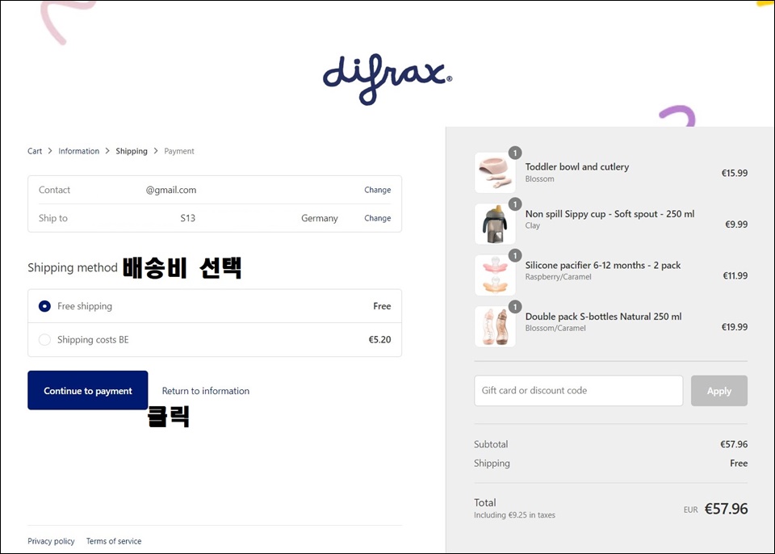775x554 pixels.
Task: Select the Free shipping radio button
Action: click(44, 306)
